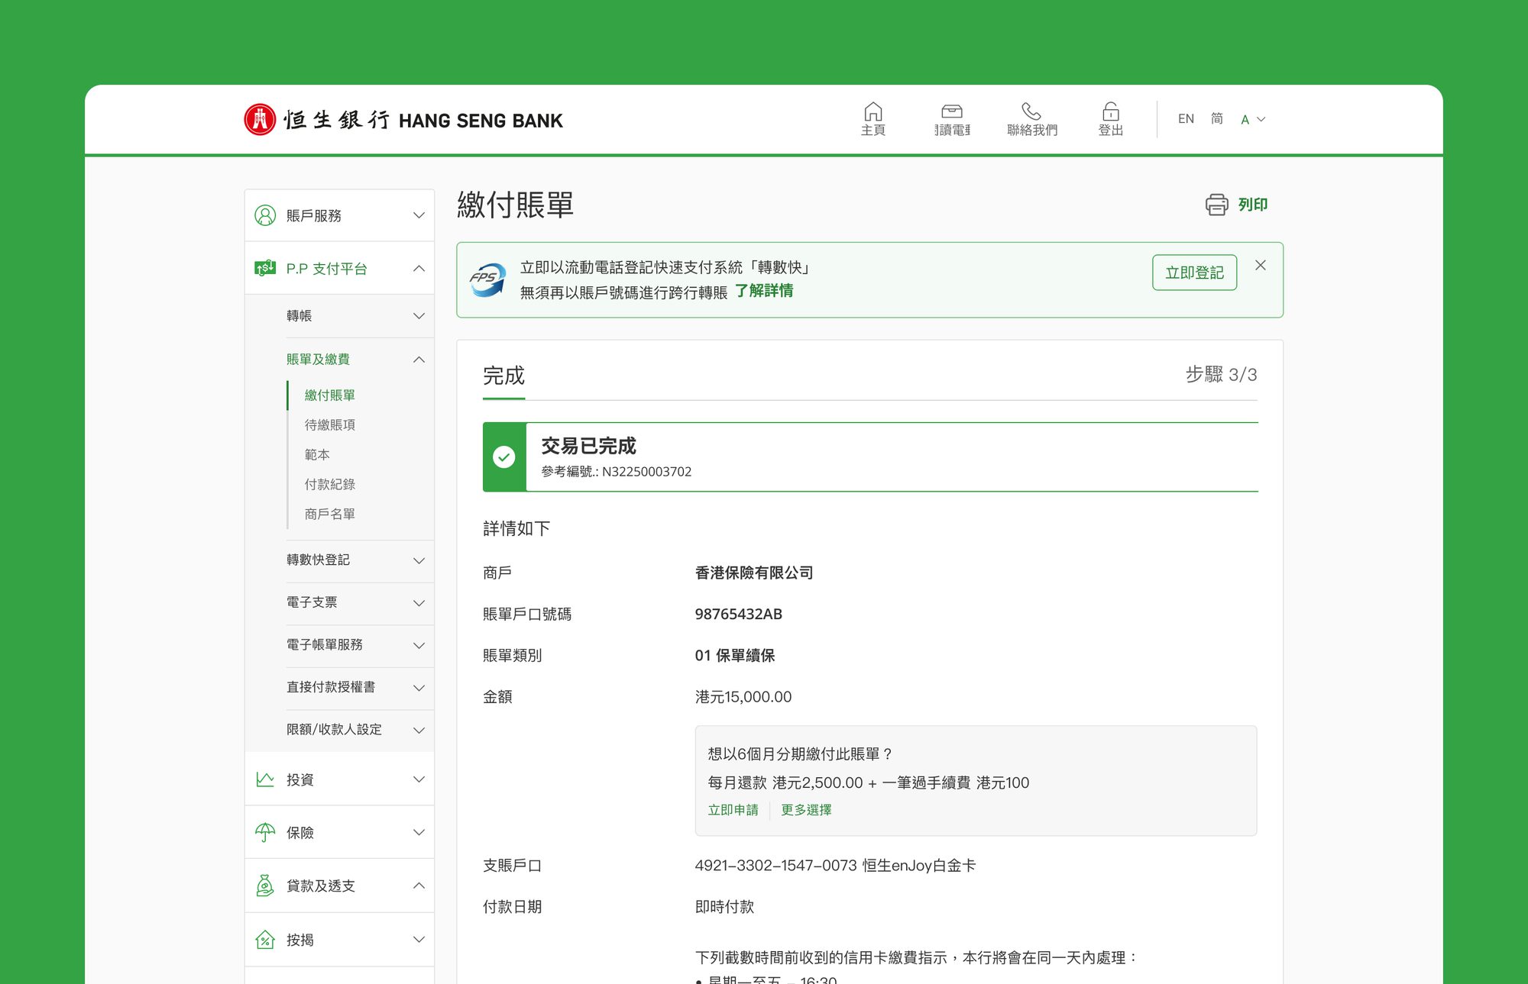
Task: Expand the 賬戶服務 section chevron
Action: click(419, 215)
